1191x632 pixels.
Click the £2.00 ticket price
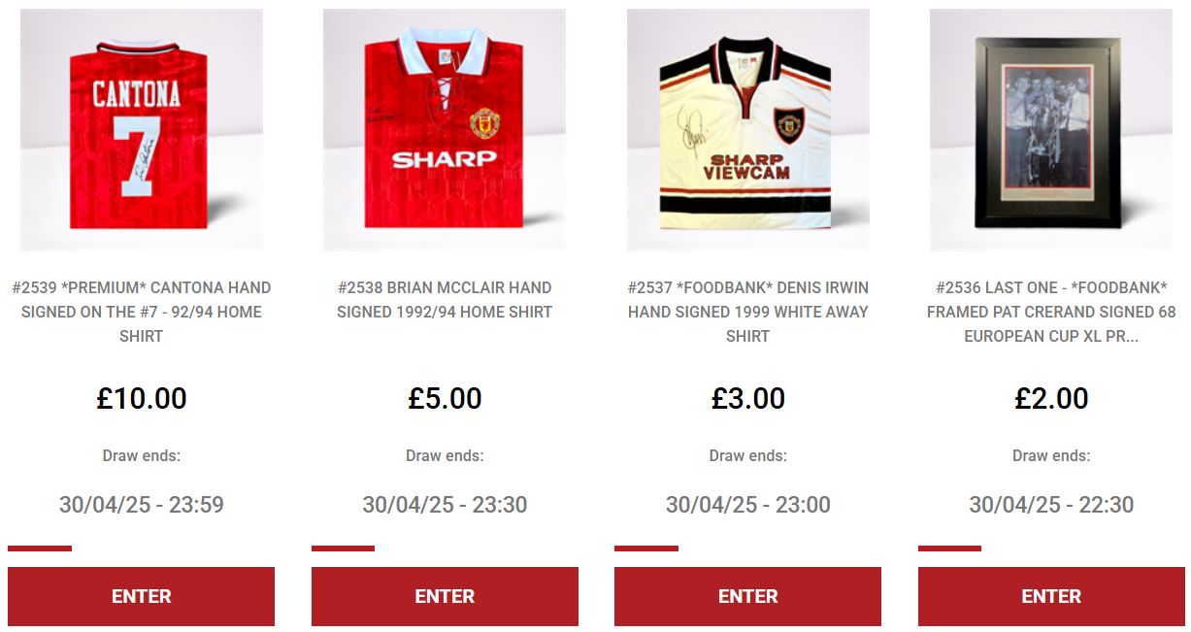pos(1051,398)
